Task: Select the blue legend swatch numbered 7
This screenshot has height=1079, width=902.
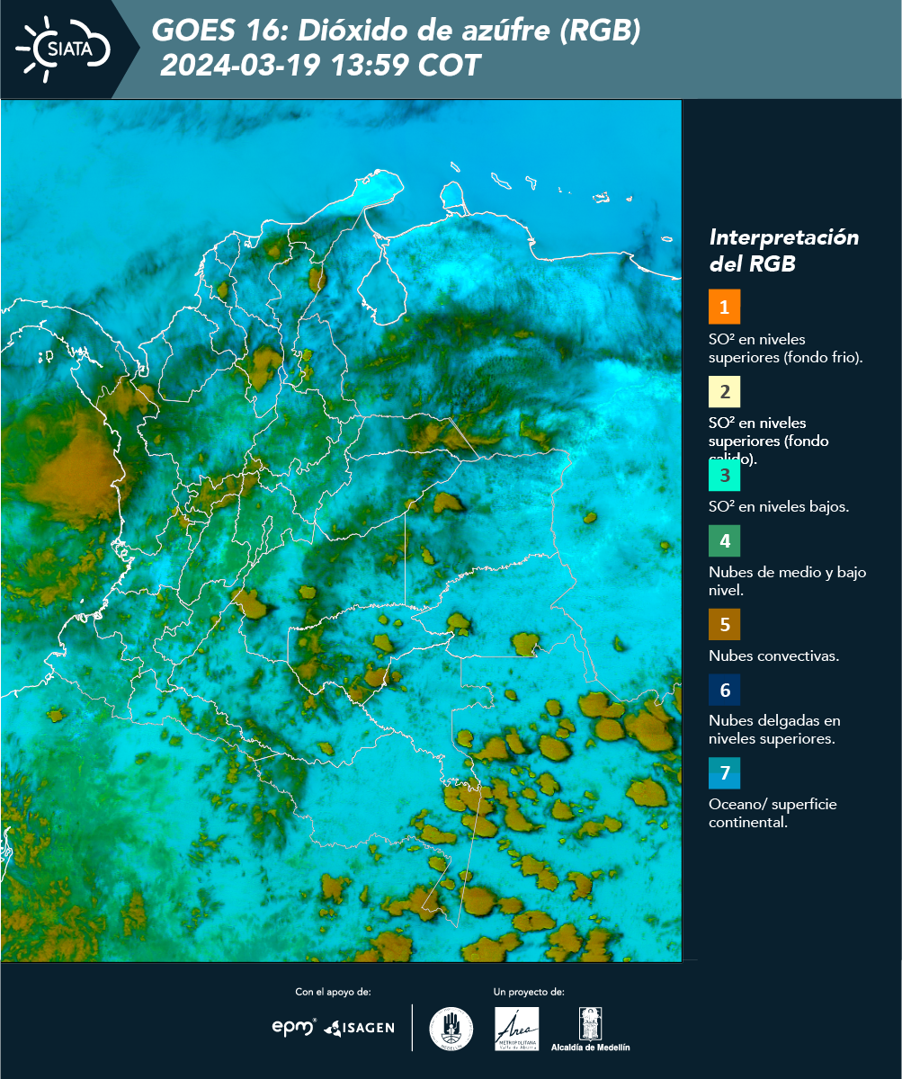Action: (724, 773)
